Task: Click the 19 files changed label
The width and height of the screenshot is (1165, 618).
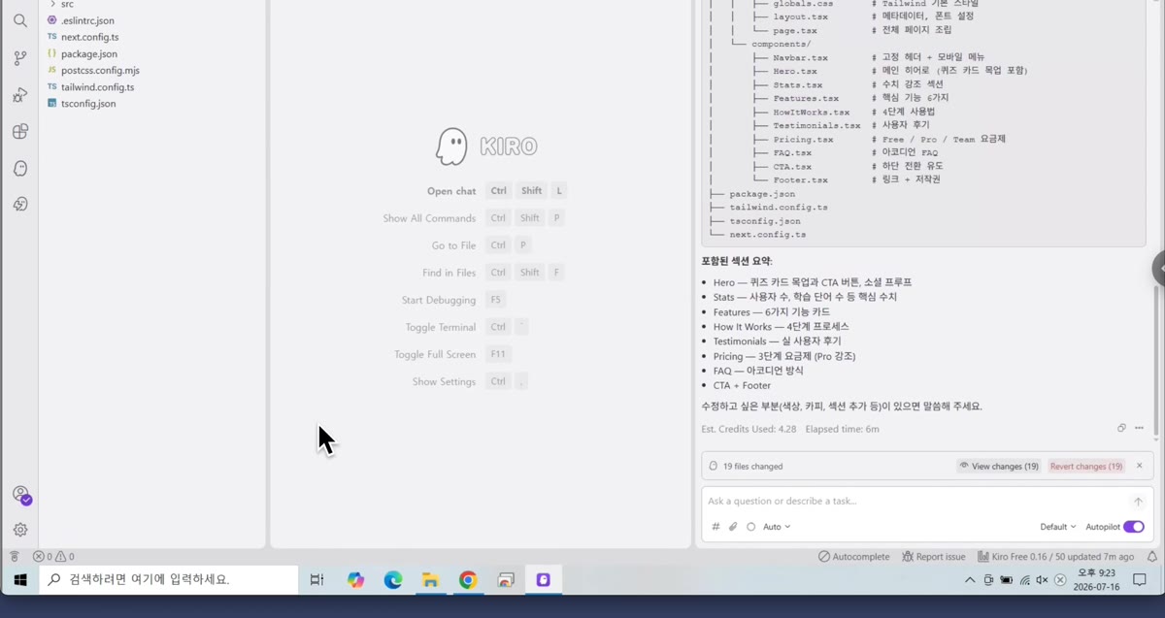Action: (x=752, y=467)
